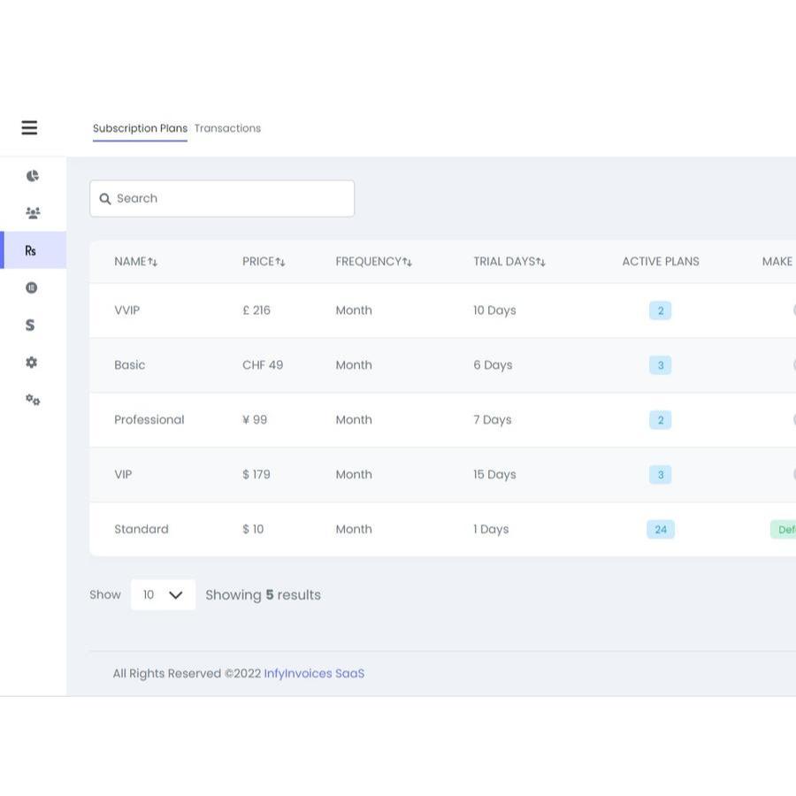The height and width of the screenshot is (796, 796).
Task: Sort plans by Trial Days column
Action: (509, 262)
